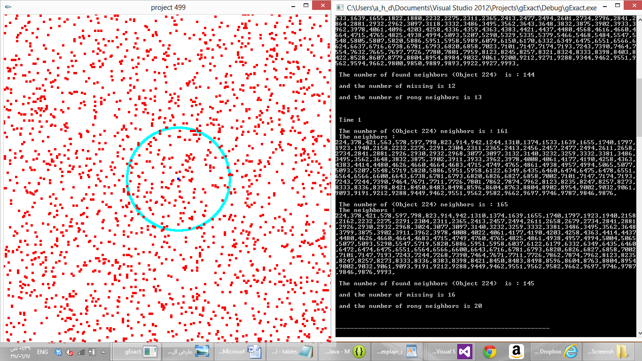Open the gExact.exe console window icon menu
The height and width of the screenshot is (361, 642).
click(x=340, y=8)
